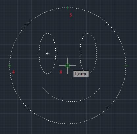This screenshot has width=137, height=134.
Task: Select the left edge of the left eye ellipse
Action: click(39, 54)
